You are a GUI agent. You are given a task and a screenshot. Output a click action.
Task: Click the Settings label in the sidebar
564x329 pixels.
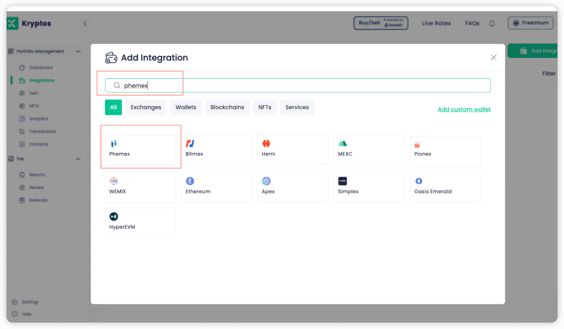30,302
